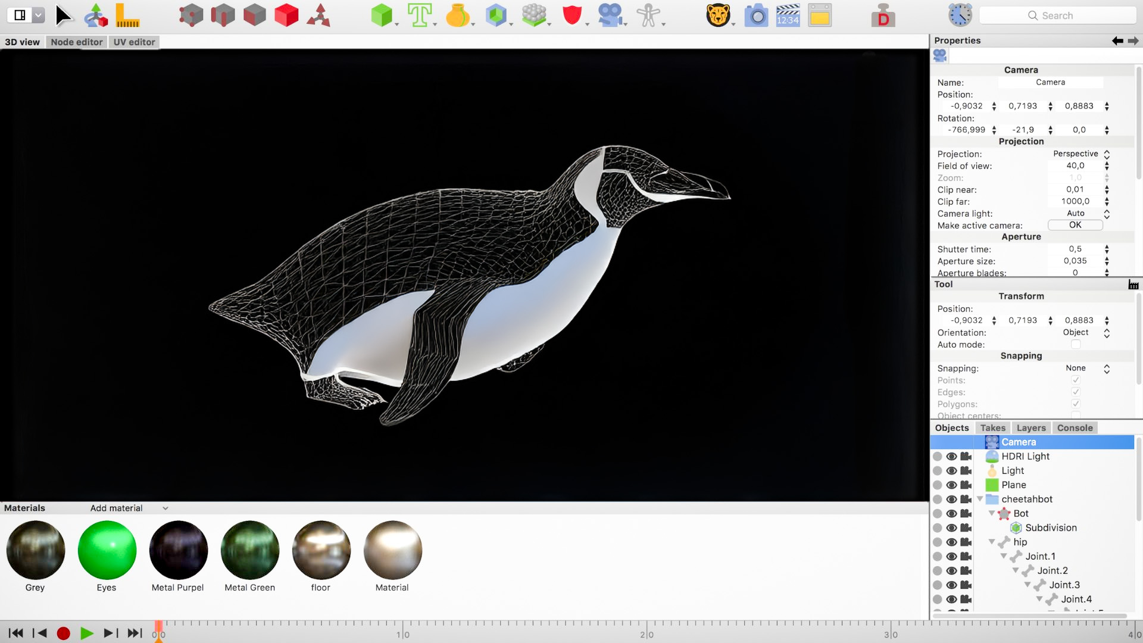Collapse the cheetahbot folder in Objects
1143x643 pixels.
[x=980, y=500]
